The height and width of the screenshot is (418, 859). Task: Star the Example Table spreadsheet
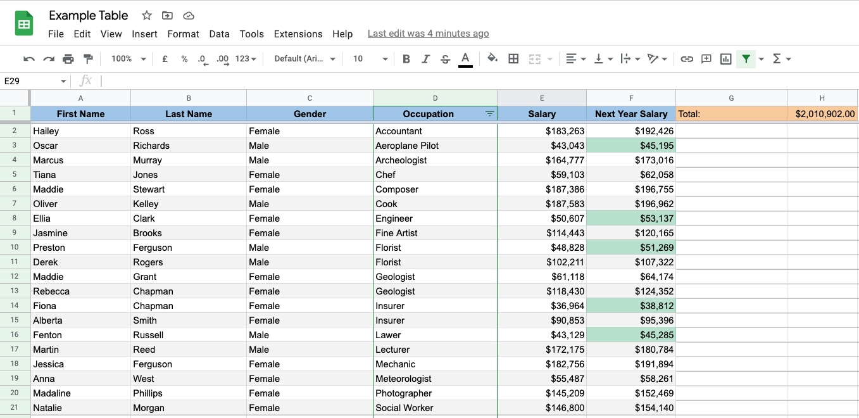[x=146, y=15]
